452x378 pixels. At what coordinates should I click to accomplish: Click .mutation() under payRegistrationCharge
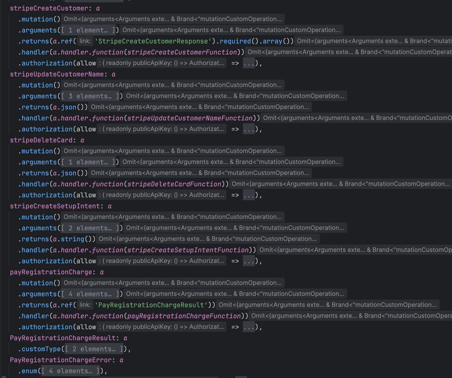(x=39, y=283)
